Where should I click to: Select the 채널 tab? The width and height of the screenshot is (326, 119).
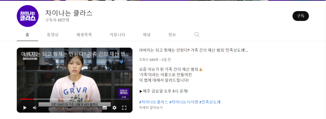click(147, 35)
